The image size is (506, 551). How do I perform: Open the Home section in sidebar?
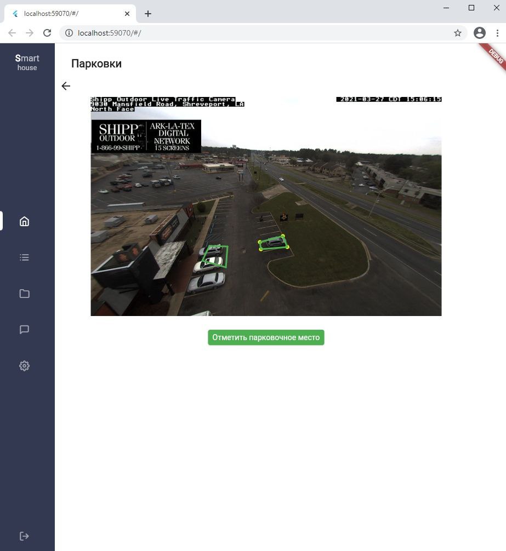click(24, 221)
